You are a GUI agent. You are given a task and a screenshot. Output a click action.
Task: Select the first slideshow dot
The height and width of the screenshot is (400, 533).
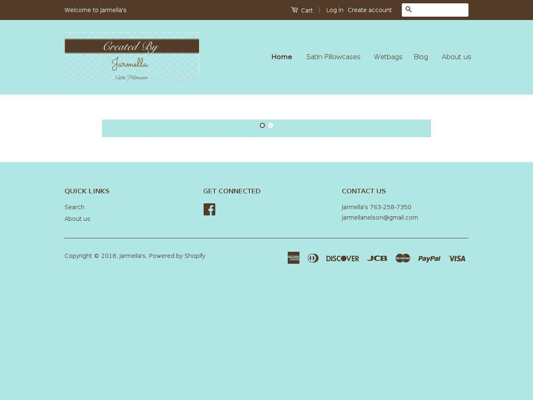(262, 126)
